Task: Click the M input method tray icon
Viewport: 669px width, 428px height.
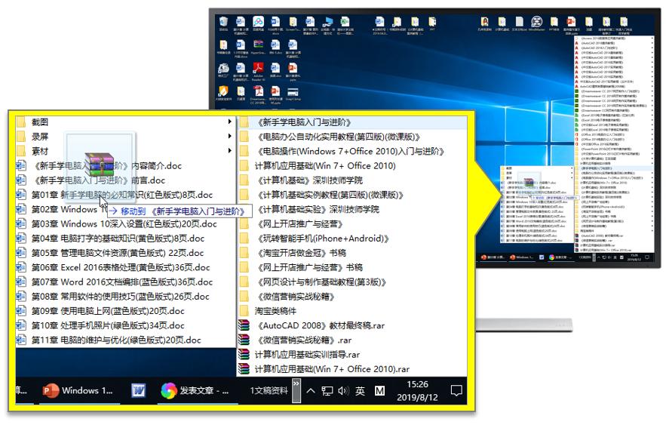Action: click(x=379, y=390)
